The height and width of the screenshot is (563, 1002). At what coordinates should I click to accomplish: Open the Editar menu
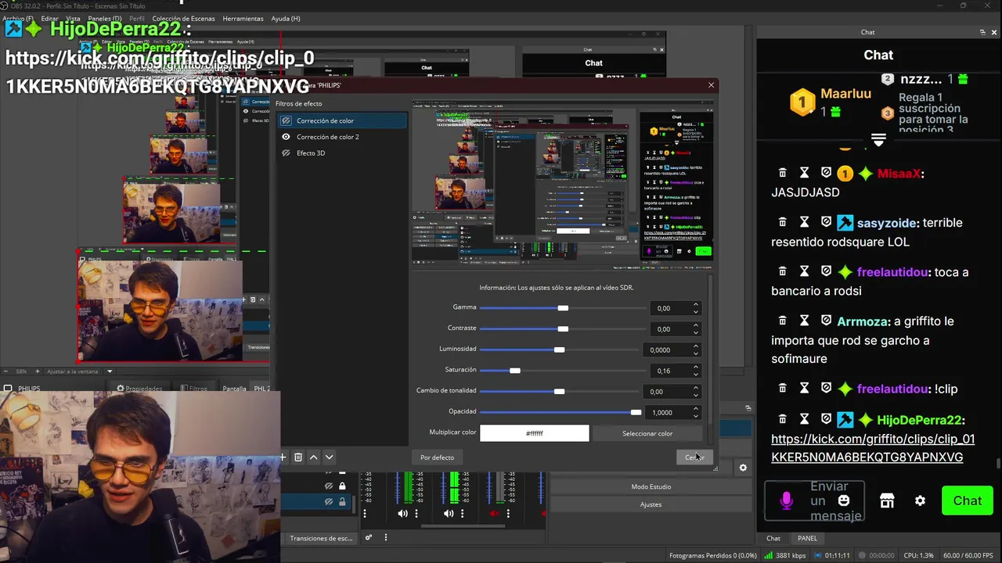click(x=49, y=18)
